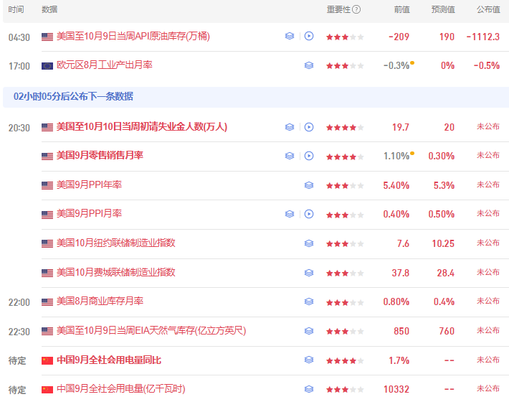Click the US flag beside 零售销售月率

47,156
